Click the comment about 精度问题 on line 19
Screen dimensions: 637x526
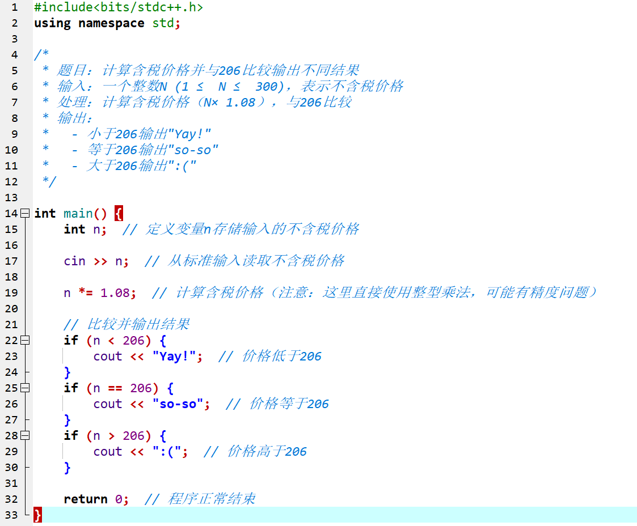pyautogui.click(x=374, y=292)
